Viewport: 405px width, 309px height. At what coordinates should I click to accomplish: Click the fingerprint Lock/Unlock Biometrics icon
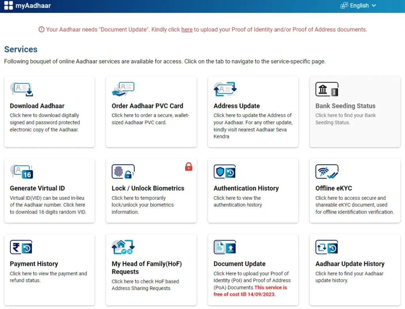coord(123,172)
